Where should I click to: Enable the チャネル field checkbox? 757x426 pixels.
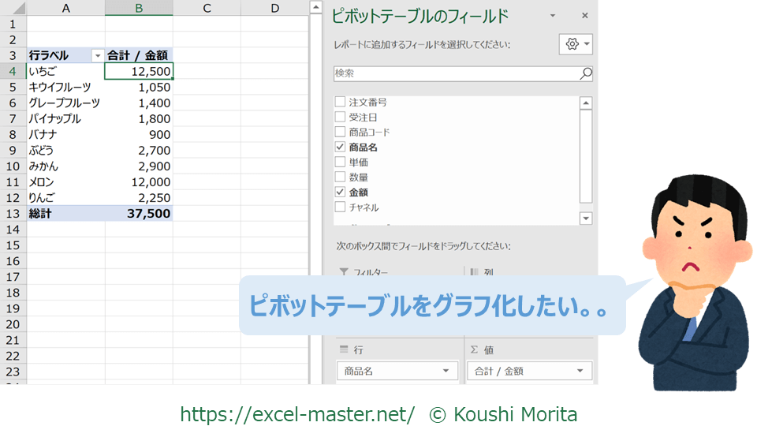click(x=340, y=207)
